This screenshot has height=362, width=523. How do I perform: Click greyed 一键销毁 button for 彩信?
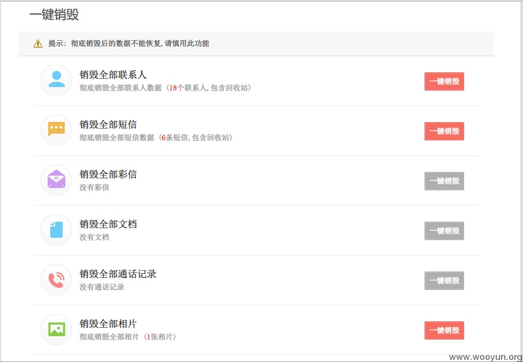pos(444,181)
